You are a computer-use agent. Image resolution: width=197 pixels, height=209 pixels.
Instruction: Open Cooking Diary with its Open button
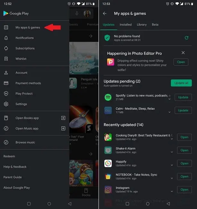(184, 137)
